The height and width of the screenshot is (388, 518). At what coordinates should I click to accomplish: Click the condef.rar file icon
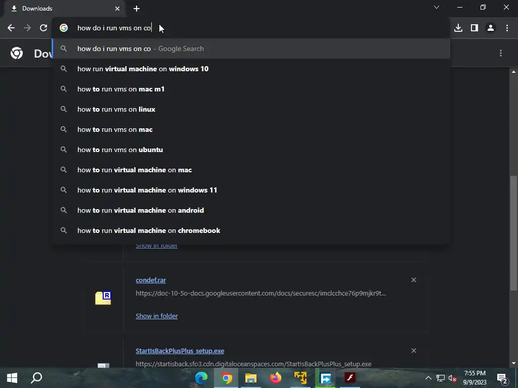[x=103, y=298]
